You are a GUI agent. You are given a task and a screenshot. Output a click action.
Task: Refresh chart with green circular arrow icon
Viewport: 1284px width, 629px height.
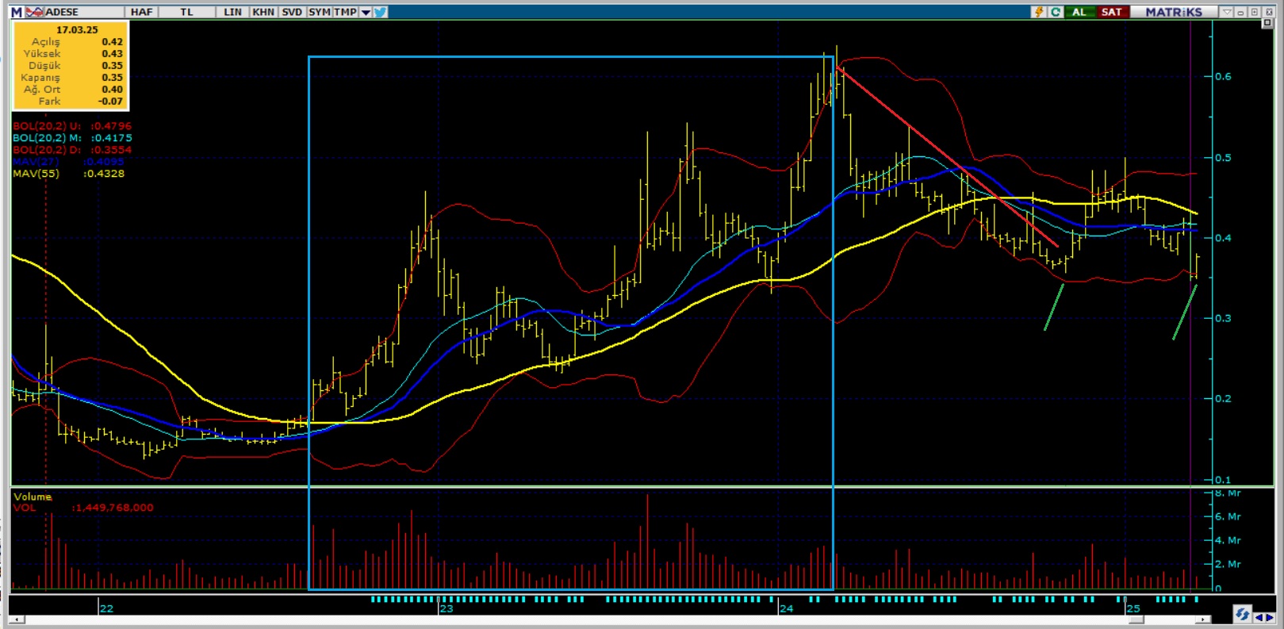(x=1056, y=12)
